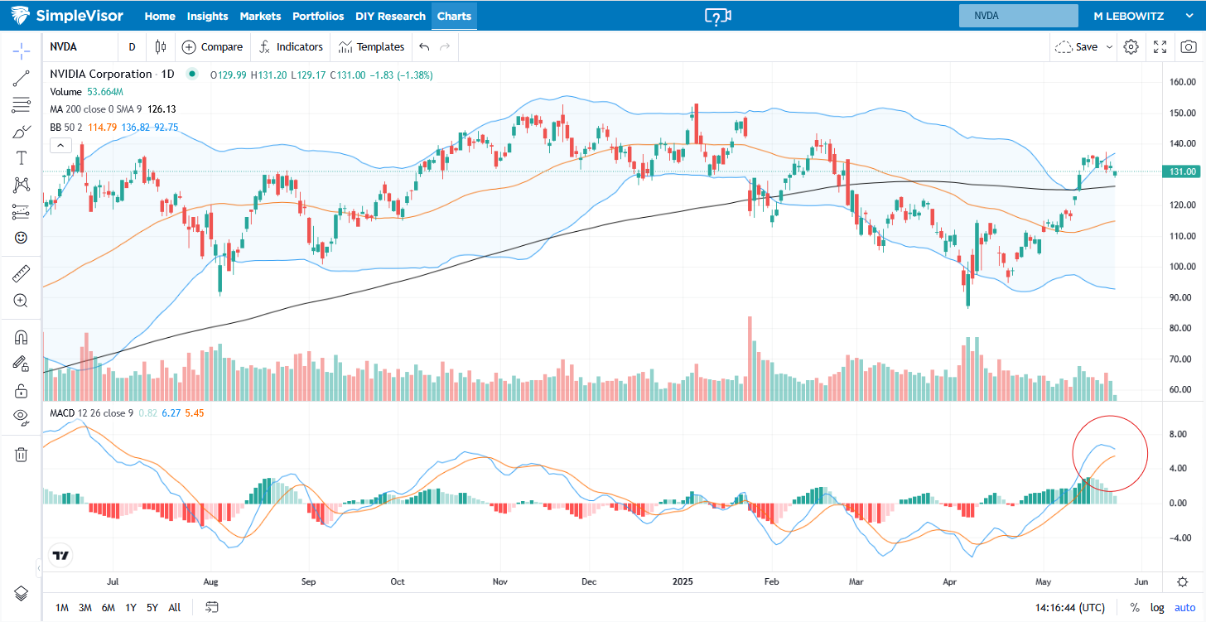Click the NVDA header search field
Viewport: 1206px width, 622px height.
click(1018, 16)
